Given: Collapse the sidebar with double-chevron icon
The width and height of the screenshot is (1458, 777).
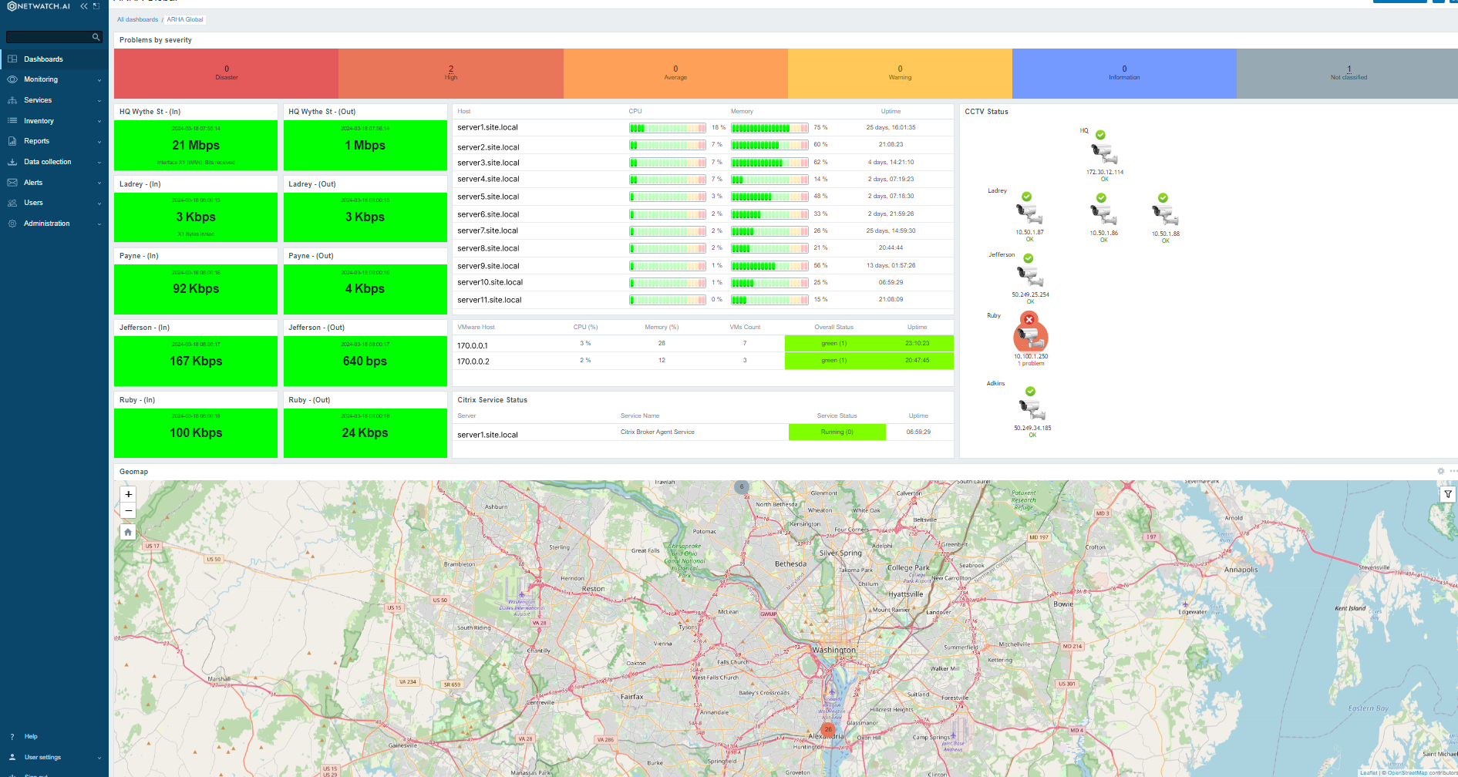Looking at the screenshot, I should (x=84, y=6).
